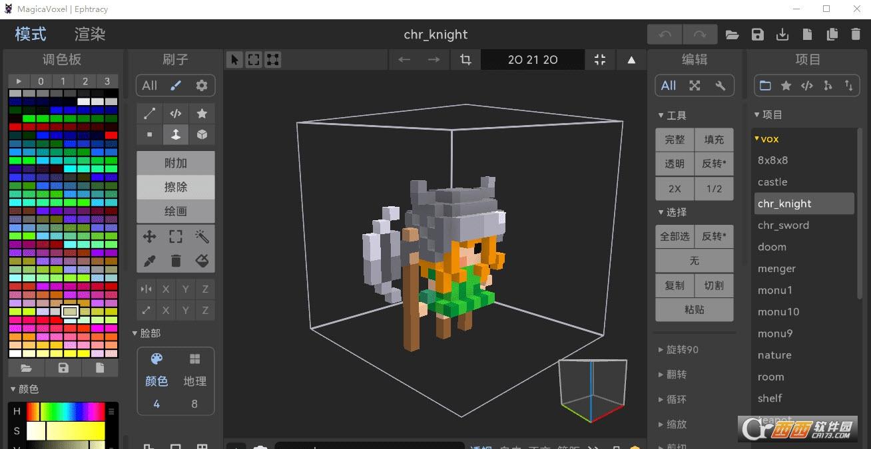This screenshot has width=871, height=449.
Task: Click the 填充 fill button
Action: [x=714, y=140]
